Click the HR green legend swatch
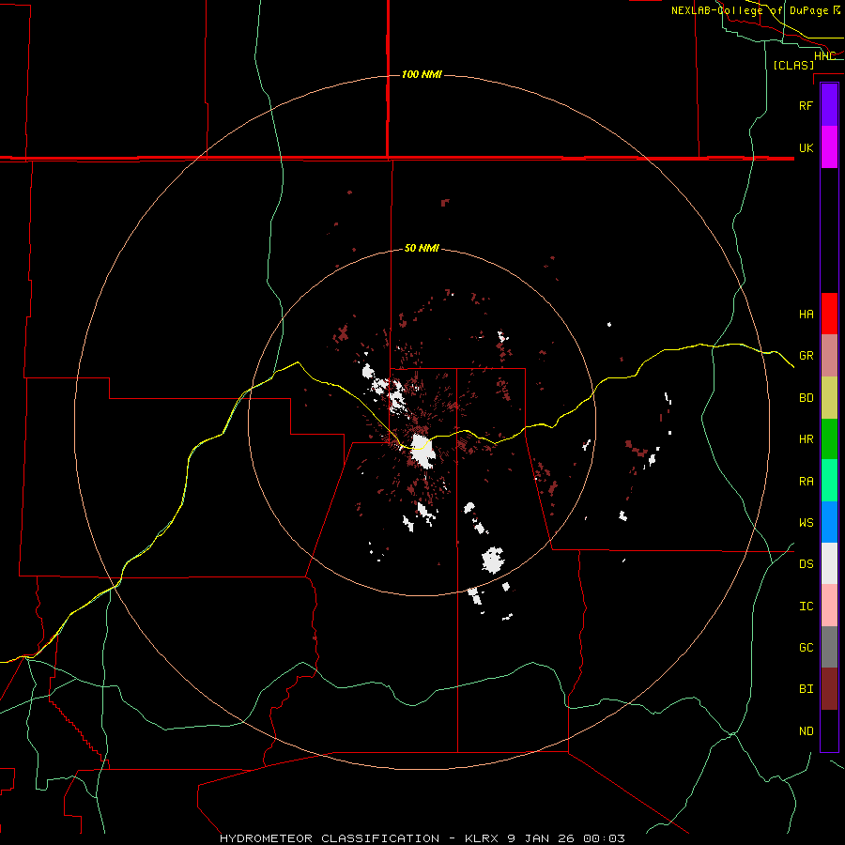This screenshot has width=845, height=845. coord(829,439)
